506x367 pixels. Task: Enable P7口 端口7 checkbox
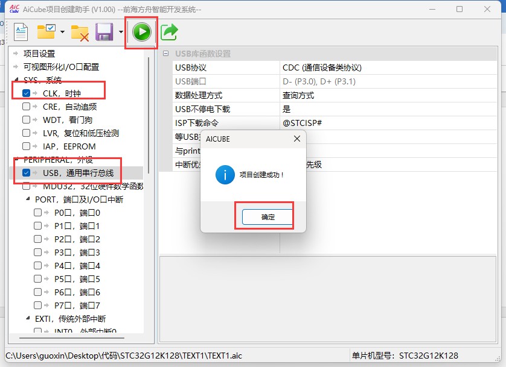point(38,305)
